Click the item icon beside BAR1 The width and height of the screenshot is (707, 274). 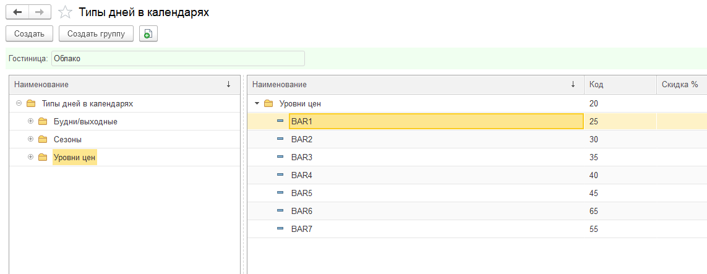coord(280,121)
